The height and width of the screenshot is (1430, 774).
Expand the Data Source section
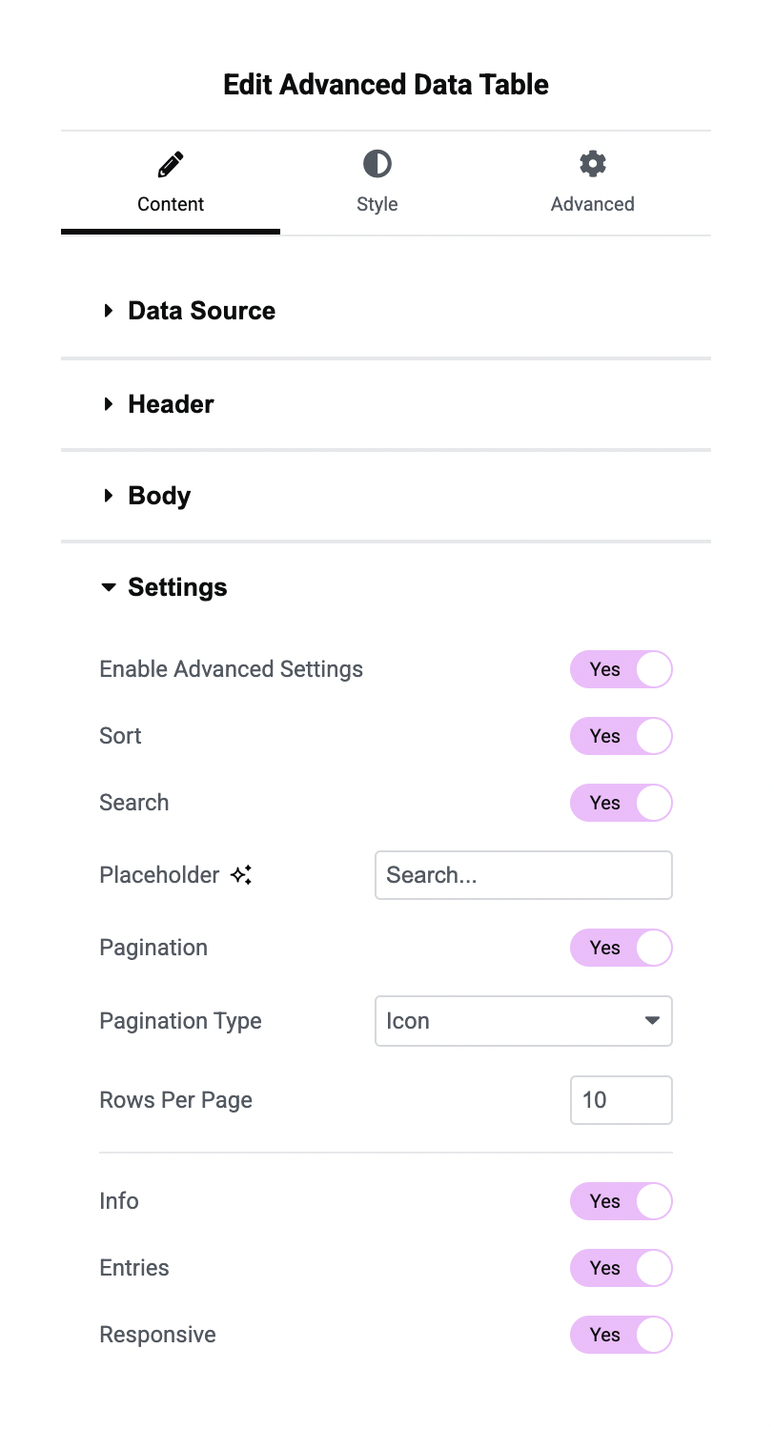201,311
